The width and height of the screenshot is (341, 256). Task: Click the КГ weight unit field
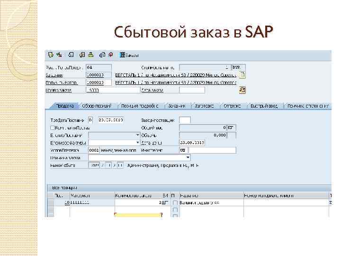tap(232, 128)
